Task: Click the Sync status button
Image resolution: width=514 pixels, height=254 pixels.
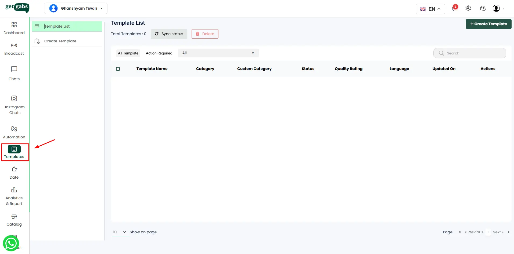Action: 169,34
